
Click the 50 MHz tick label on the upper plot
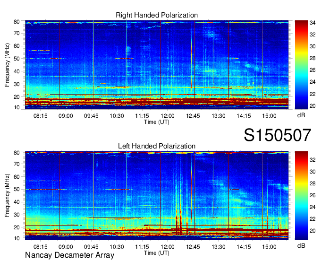(x=17, y=59)
